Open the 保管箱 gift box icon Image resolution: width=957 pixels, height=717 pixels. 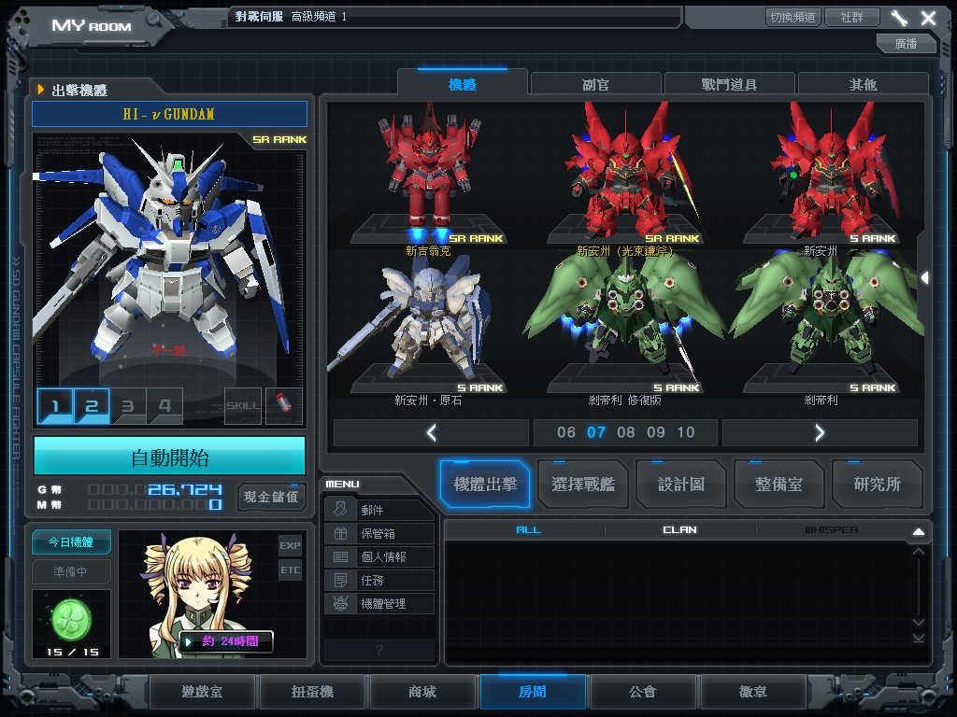[x=341, y=533]
